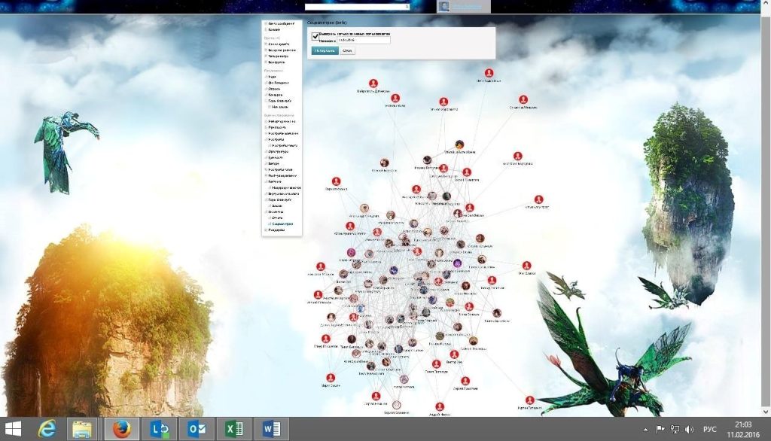Viewport: 771px width, 441px height.
Task: Open the РУС language switcher
Action: coord(709,429)
